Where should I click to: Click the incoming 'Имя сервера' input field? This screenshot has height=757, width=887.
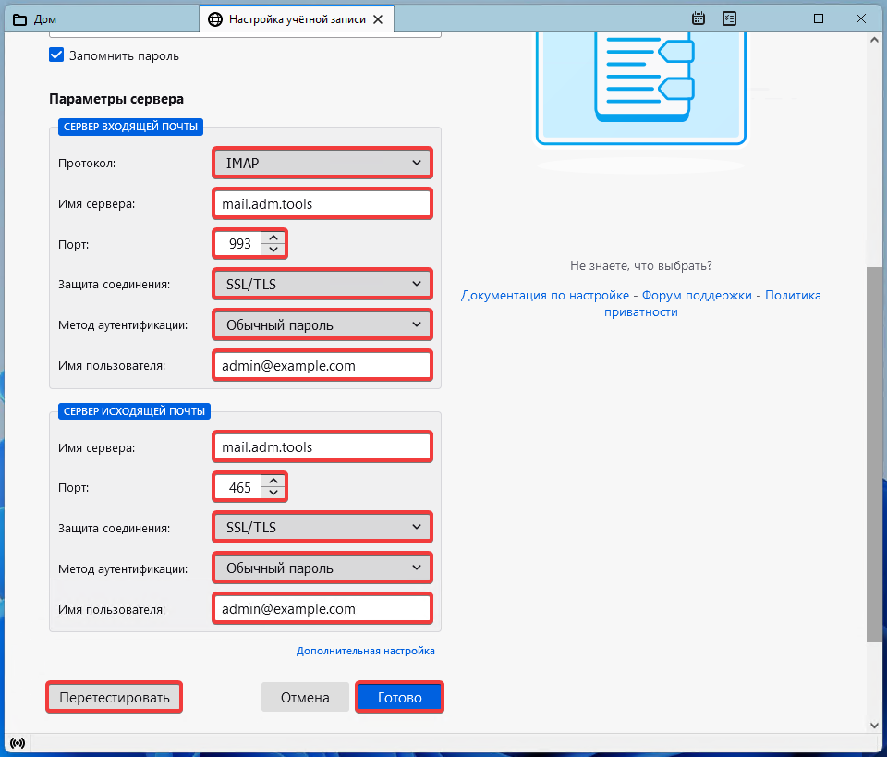coord(322,203)
